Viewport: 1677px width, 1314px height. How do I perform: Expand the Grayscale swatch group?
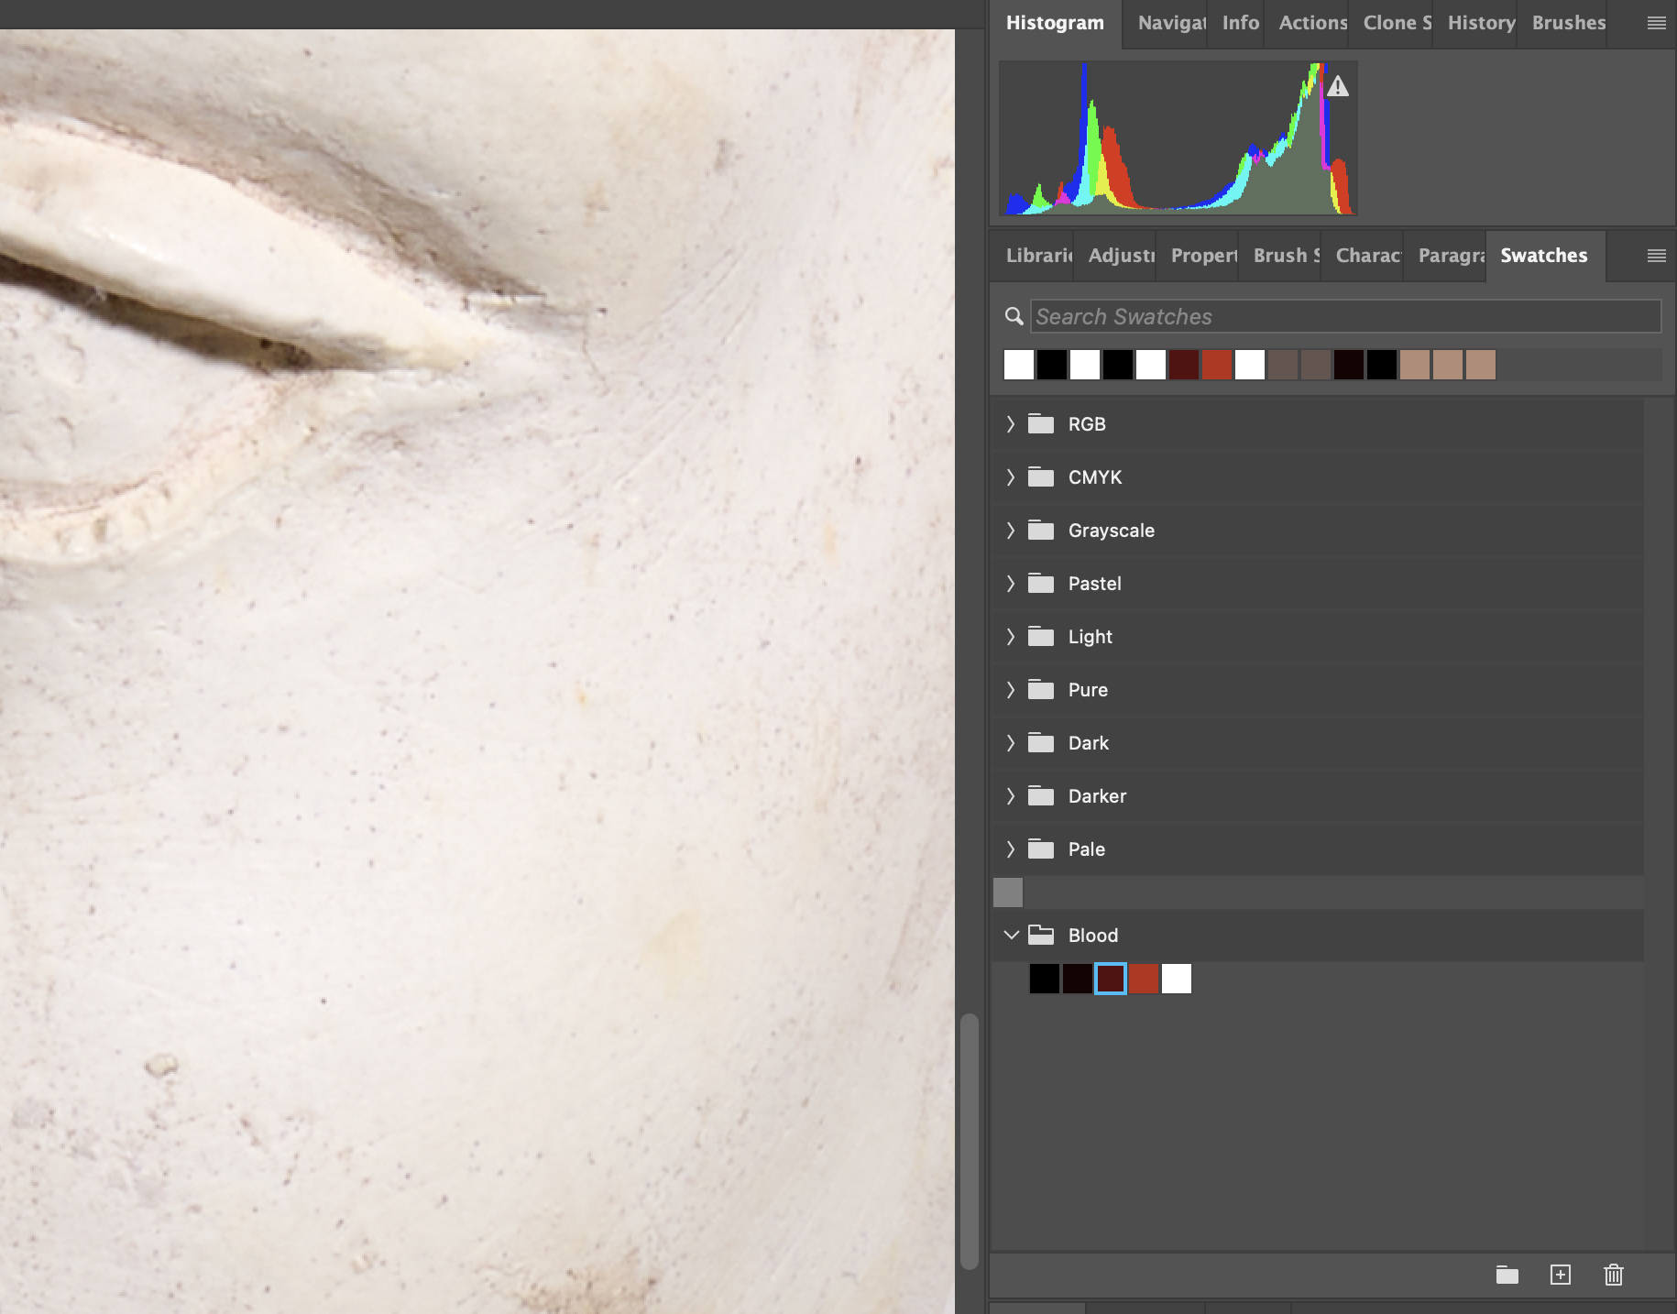pos(1011,530)
